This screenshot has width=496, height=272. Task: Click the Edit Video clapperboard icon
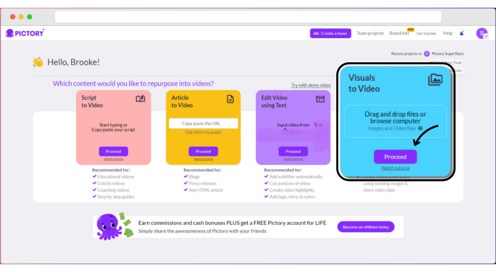[x=320, y=99]
